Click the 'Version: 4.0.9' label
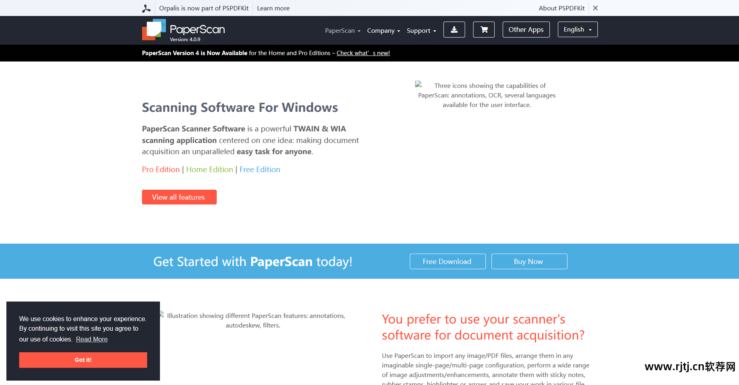739x385 pixels. [x=185, y=40]
